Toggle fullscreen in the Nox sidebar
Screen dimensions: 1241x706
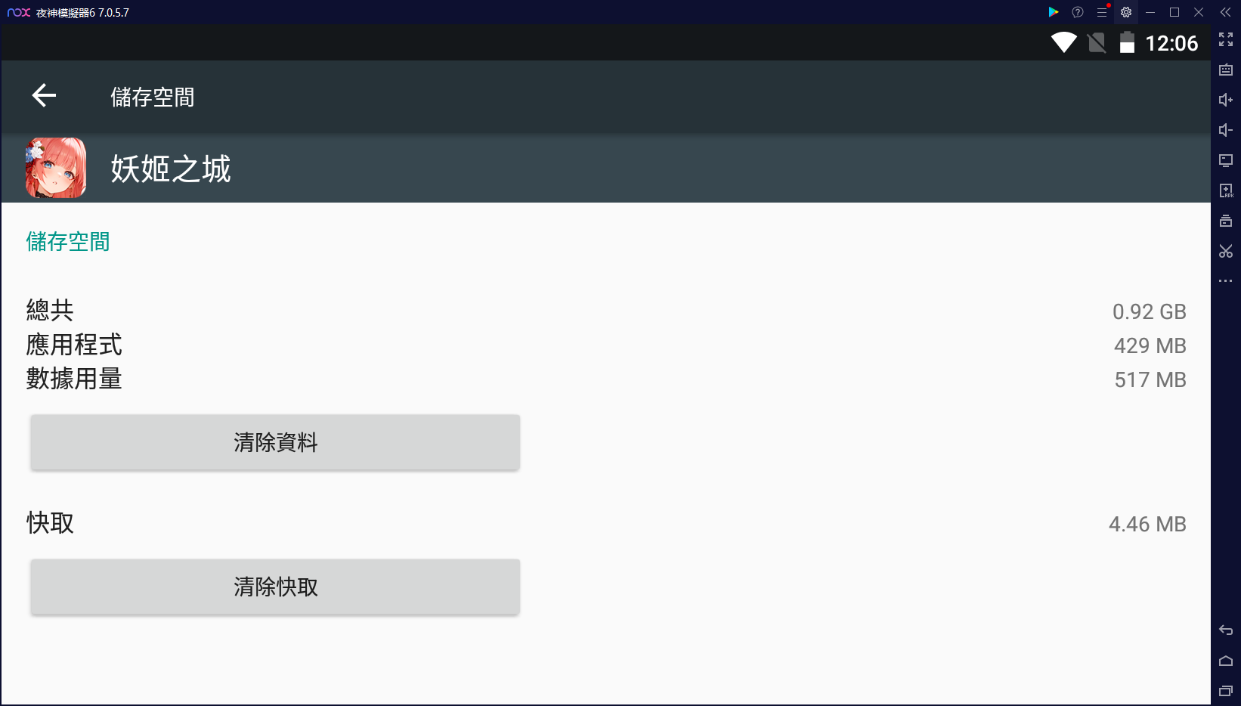tap(1226, 39)
